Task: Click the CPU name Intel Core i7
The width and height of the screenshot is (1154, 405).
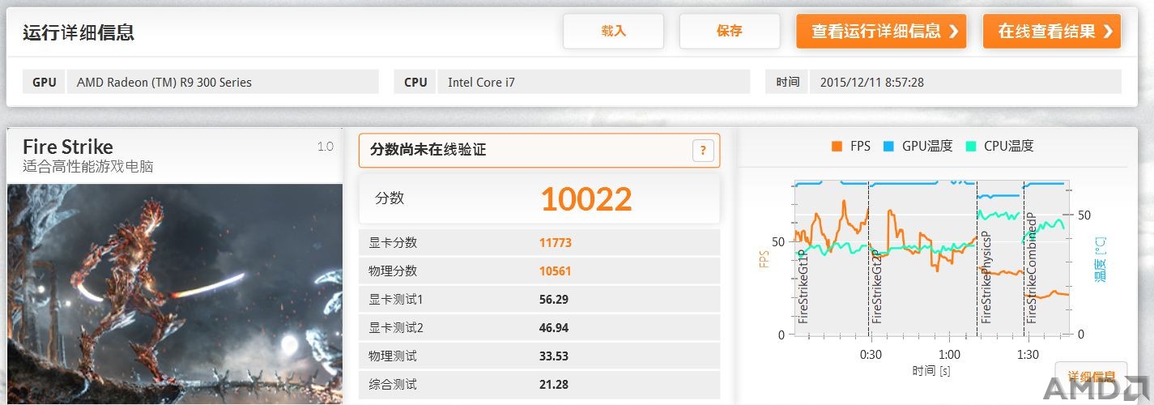Action: [x=481, y=82]
